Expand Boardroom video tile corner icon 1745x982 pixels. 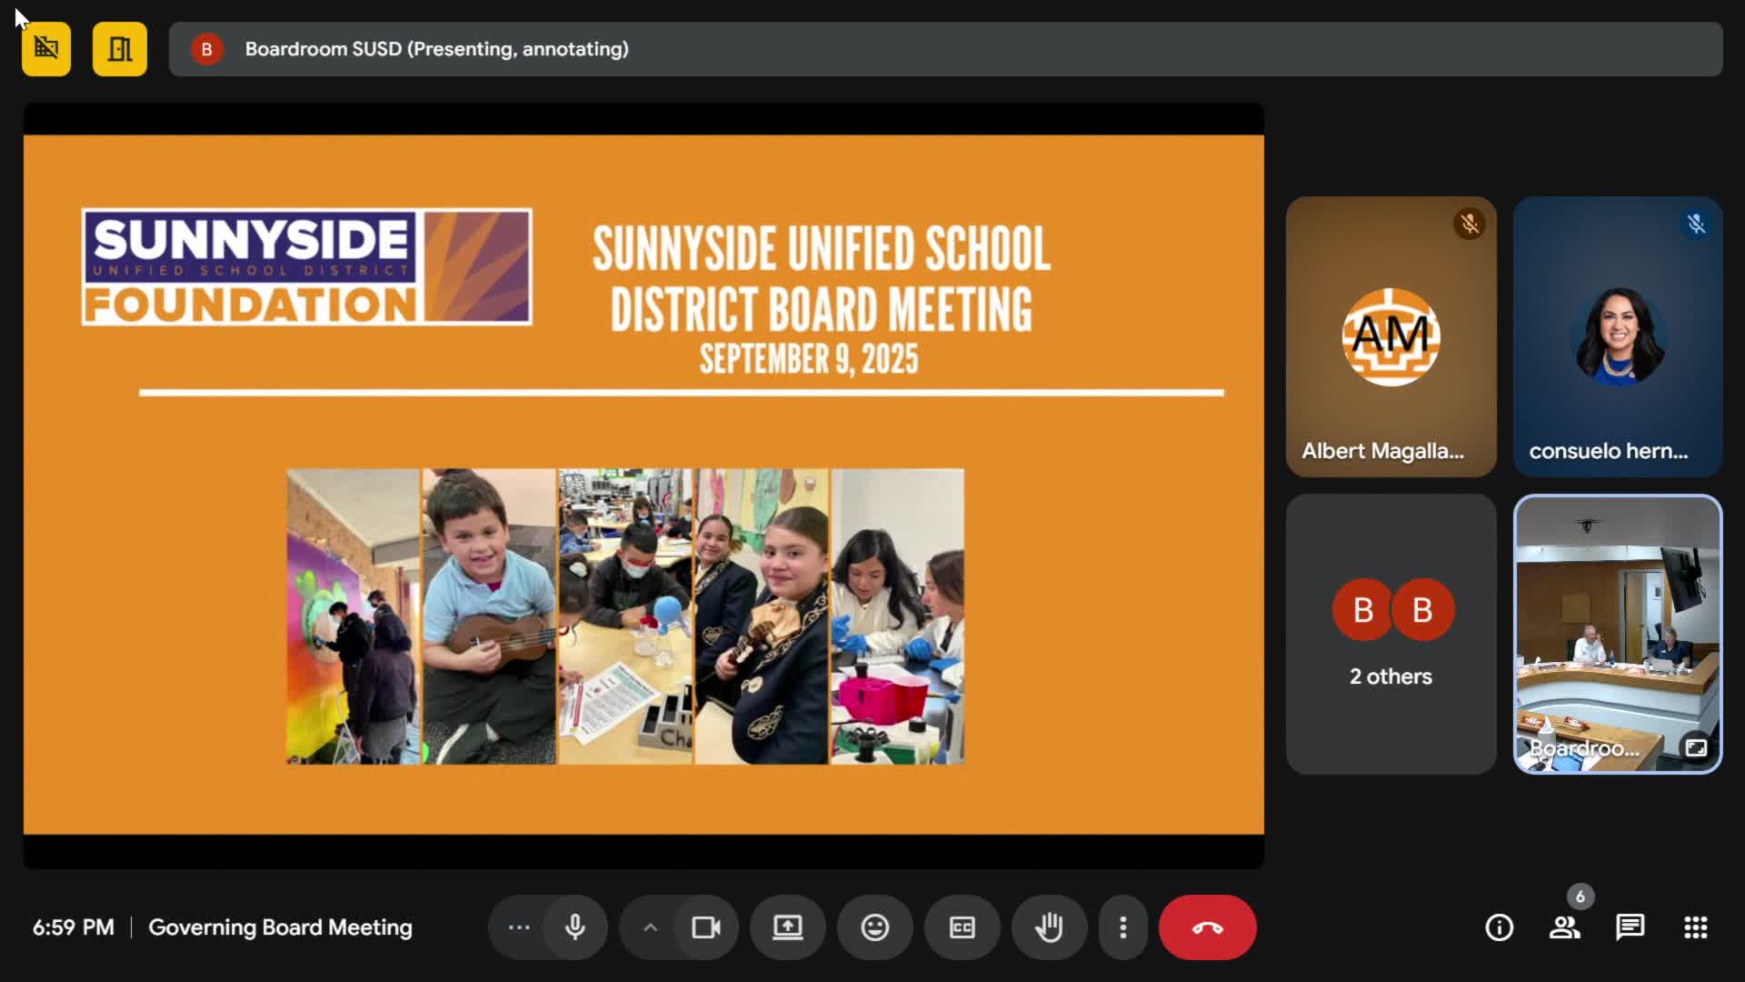click(x=1696, y=747)
